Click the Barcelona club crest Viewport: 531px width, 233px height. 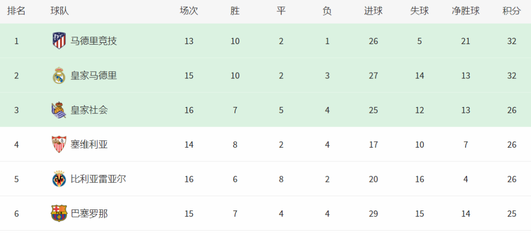point(59,213)
